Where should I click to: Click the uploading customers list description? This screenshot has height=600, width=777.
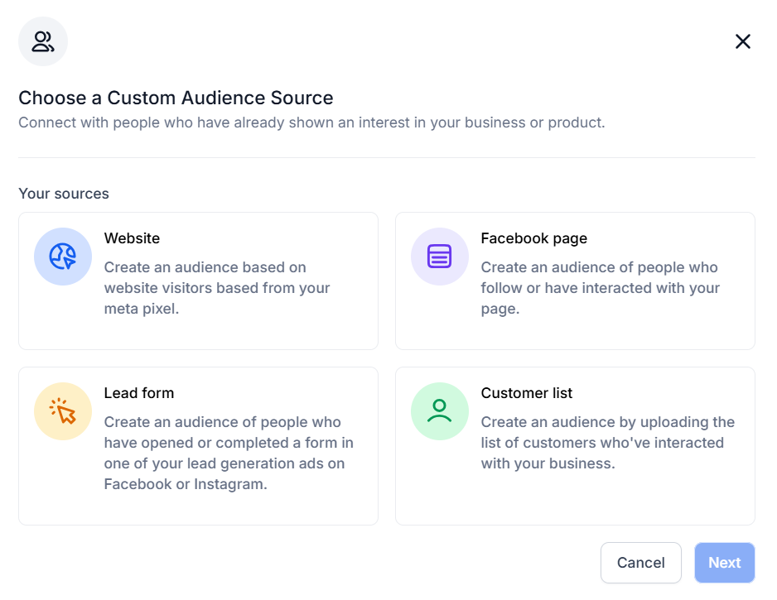tap(607, 443)
